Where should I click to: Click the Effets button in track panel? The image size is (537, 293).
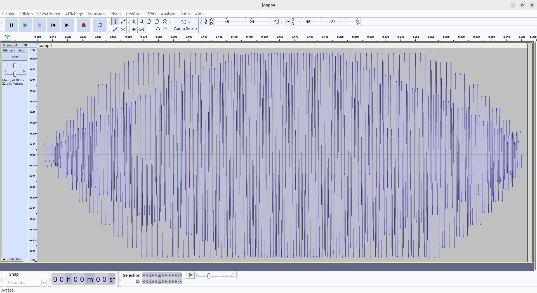[x=15, y=57]
